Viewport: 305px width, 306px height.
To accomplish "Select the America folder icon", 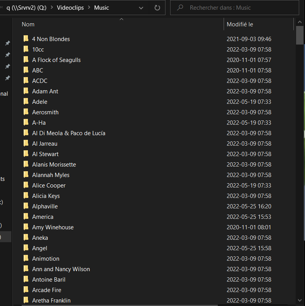I will (26, 217).
